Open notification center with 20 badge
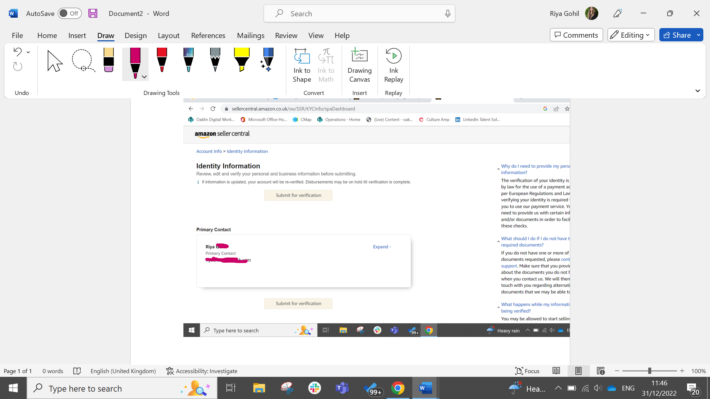710x399 pixels. tap(693, 389)
